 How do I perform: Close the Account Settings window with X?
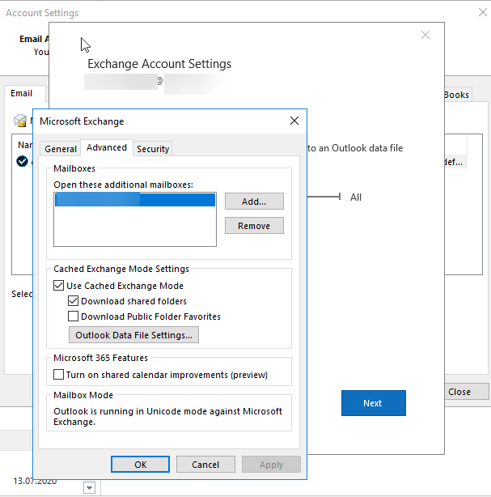click(x=483, y=12)
